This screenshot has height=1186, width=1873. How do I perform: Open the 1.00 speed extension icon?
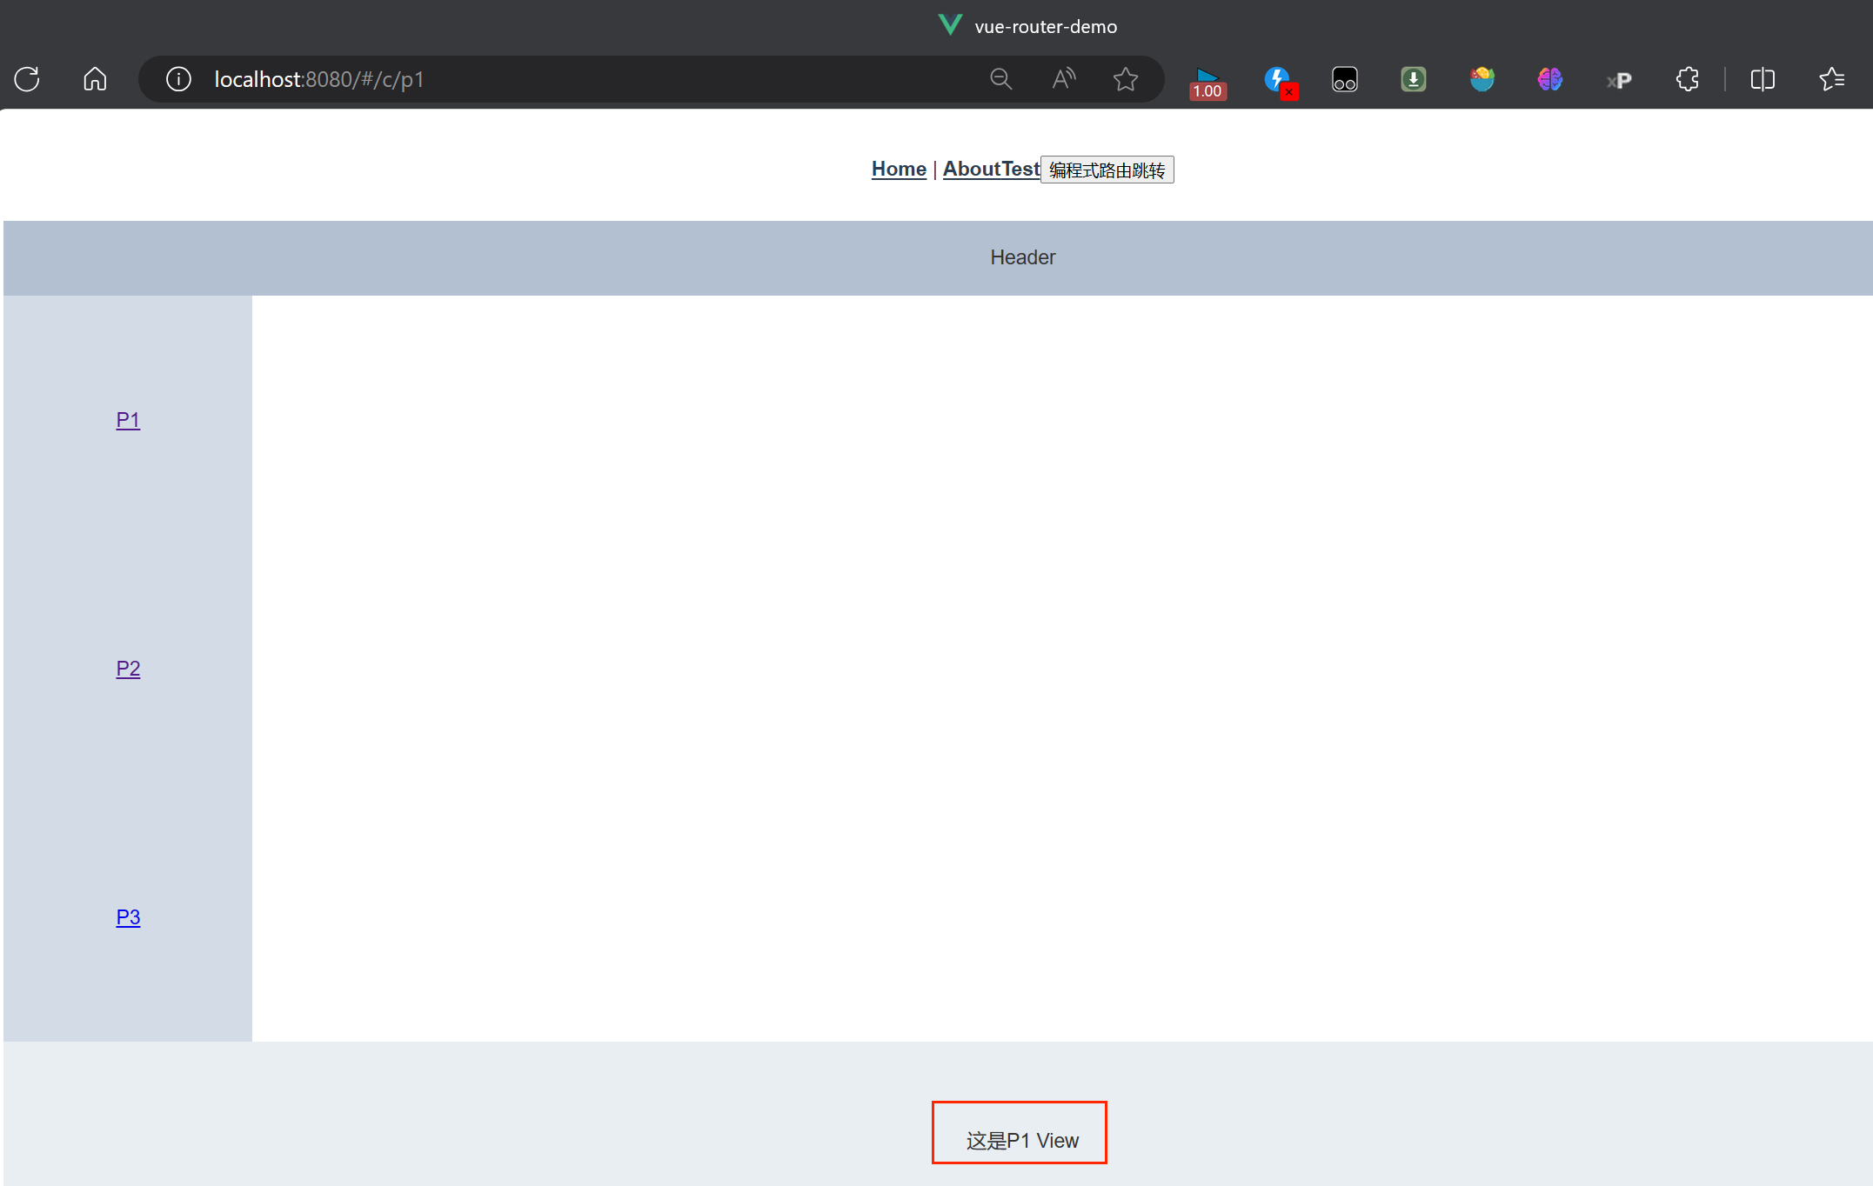click(1207, 83)
